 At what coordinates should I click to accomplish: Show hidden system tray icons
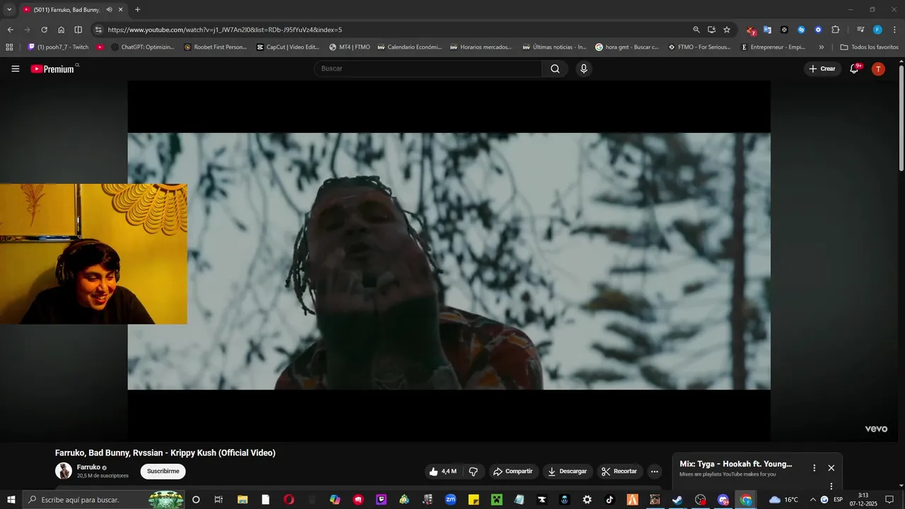pyautogui.click(x=812, y=500)
